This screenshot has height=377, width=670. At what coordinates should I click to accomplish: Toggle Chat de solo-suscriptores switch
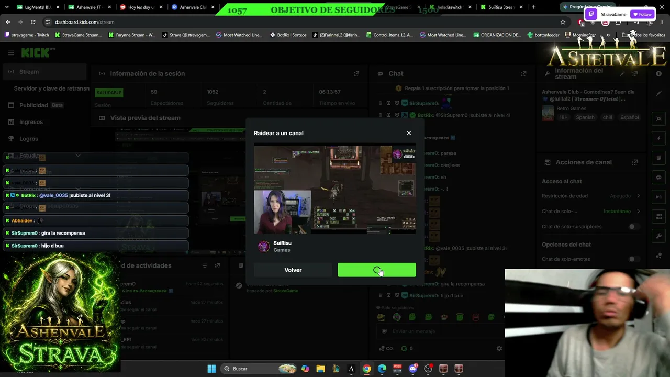634,227
